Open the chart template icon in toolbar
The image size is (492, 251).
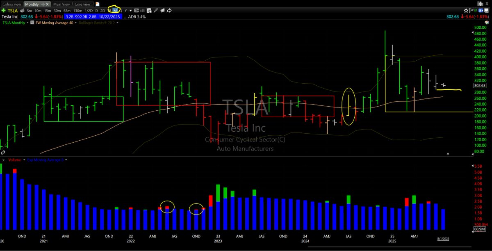click(x=136, y=10)
